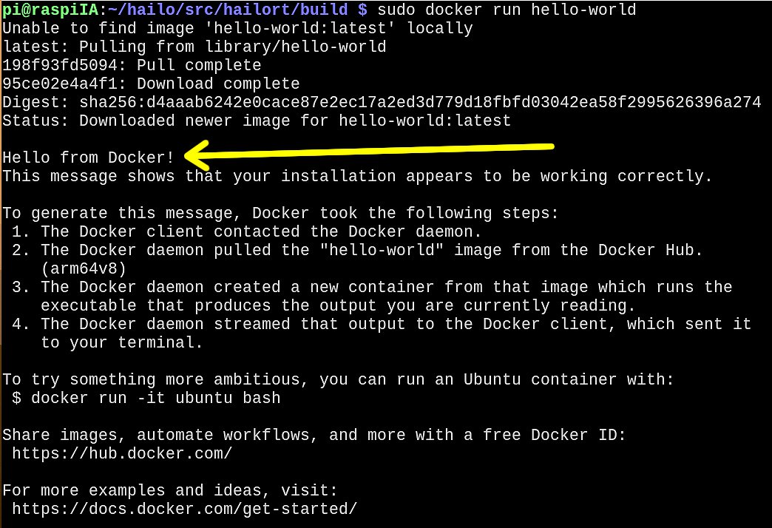Screen dimensions: 772x528
Task: Click the "For more examples and ideas" line
Action: (x=170, y=490)
